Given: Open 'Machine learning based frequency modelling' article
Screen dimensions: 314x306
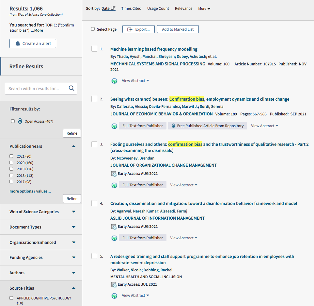Looking at the screenshot, I should pos(154,49).
